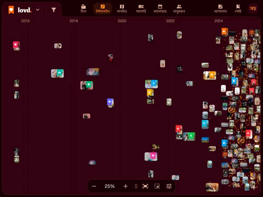Viewport: 263px width, 197px height.
Task: Activate the marquee selection tool
Action: [x=157, y=186]
